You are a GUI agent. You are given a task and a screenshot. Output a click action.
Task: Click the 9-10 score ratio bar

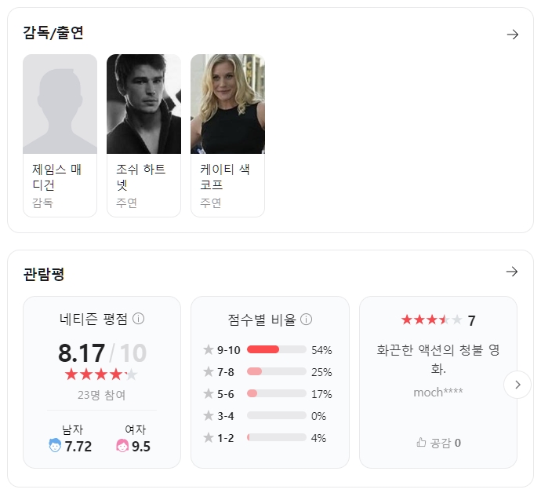point(276,349)
